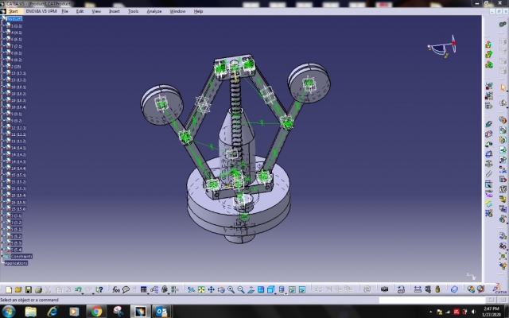This screenshot has width=509, height=318.
Task: Expand tree node 12 (12.1)
Action: pos(4,128)
